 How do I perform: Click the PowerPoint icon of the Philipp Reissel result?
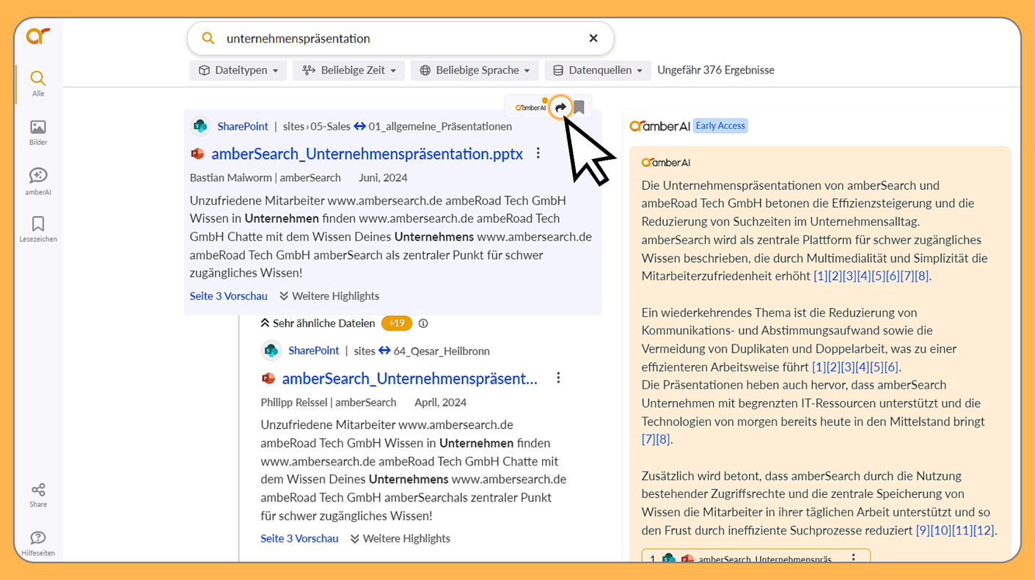point(268,378)
